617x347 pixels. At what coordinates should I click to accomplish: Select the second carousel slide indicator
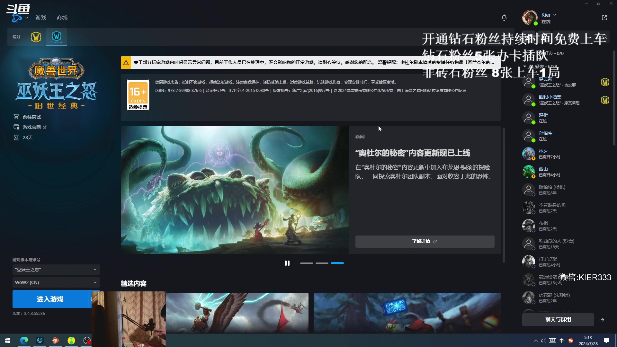322,263
